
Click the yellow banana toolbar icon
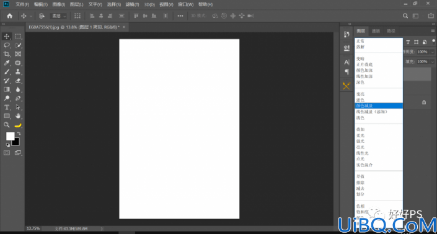tap(18, 125)
